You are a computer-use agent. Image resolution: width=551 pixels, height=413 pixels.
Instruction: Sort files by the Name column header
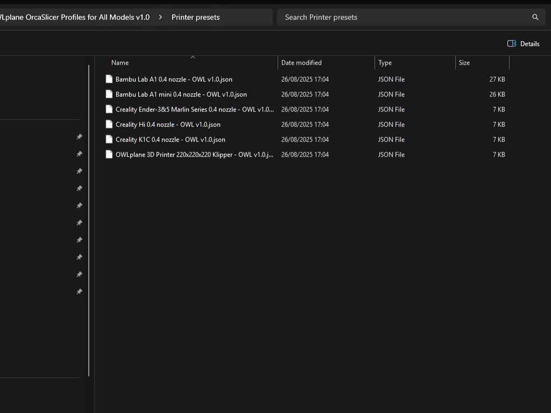point(120,63)
